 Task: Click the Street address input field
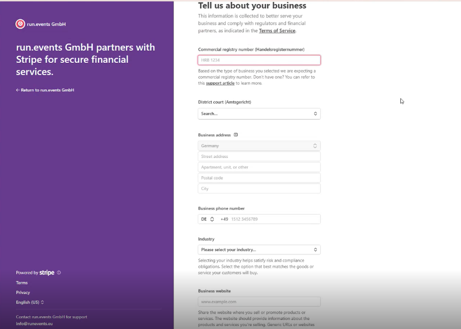click(259, 156)
